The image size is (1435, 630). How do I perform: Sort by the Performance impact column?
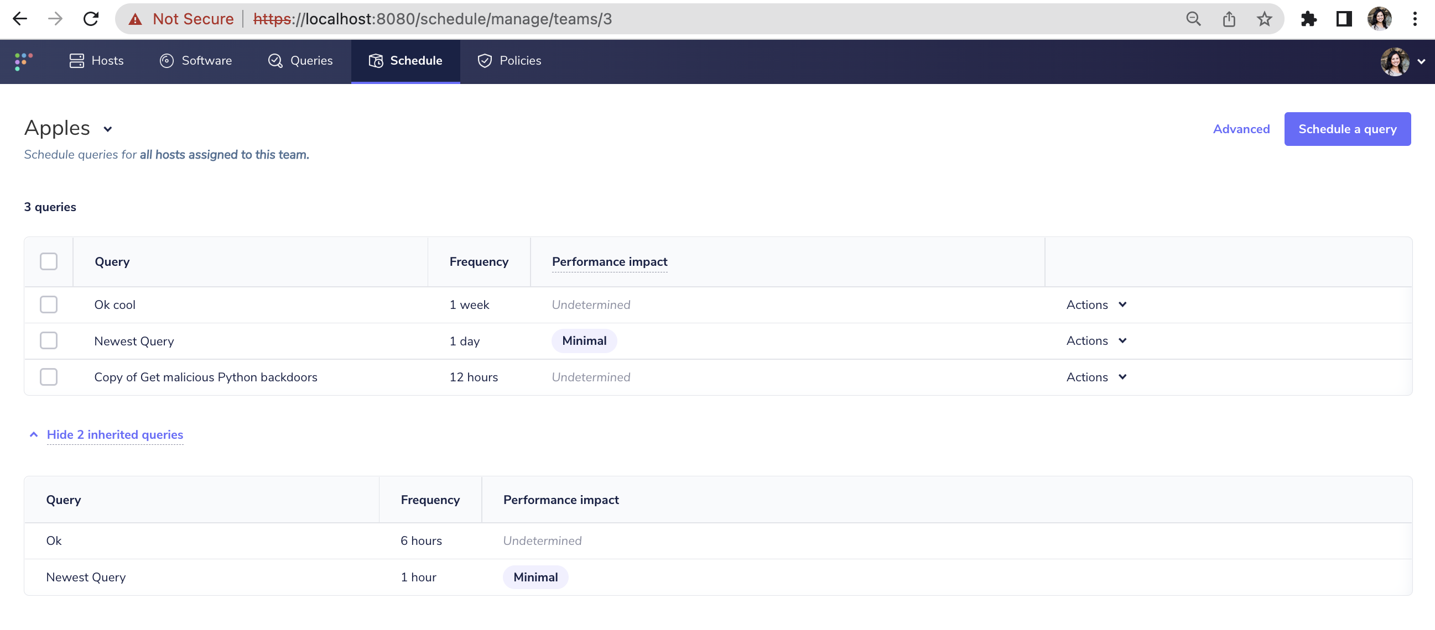(x=609, y=261)
